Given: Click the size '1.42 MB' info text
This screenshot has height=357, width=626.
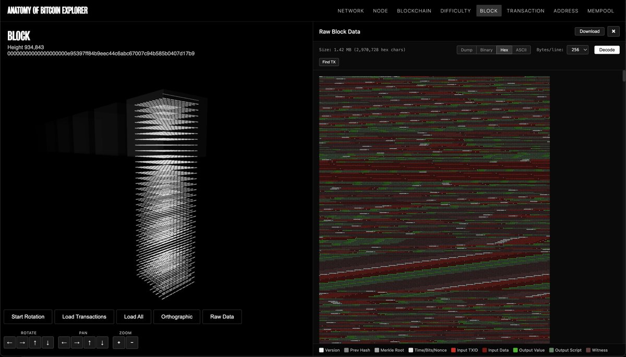Looking at the screenshot, I should pyautogui.click(x=362, y=50).
